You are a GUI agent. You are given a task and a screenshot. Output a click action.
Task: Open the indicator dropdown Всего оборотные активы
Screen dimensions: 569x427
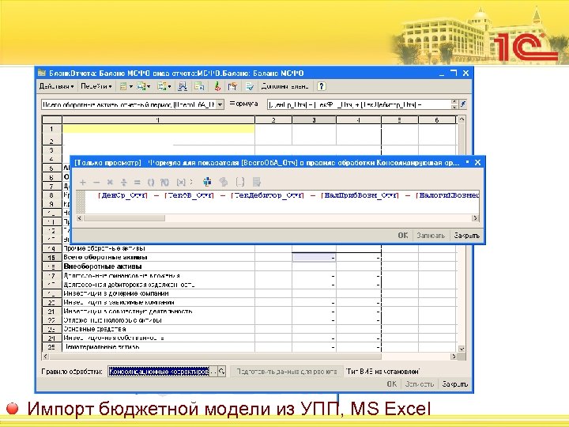(x=220, y=104)
